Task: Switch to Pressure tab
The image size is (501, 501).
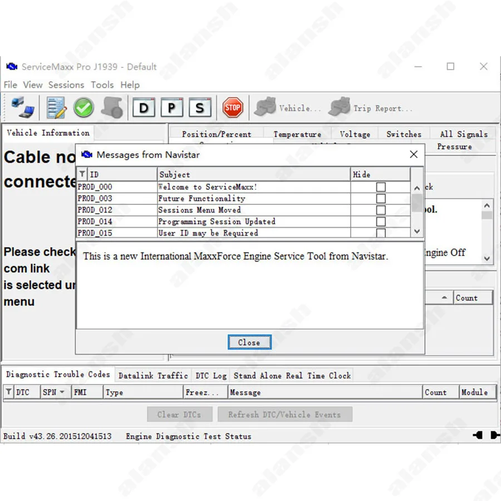Action: point(454,146)
